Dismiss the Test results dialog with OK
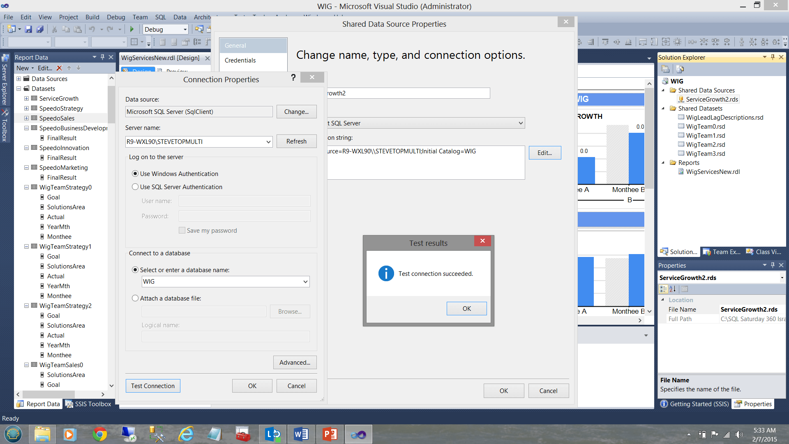The image size is (789, 444). point(466,308)
